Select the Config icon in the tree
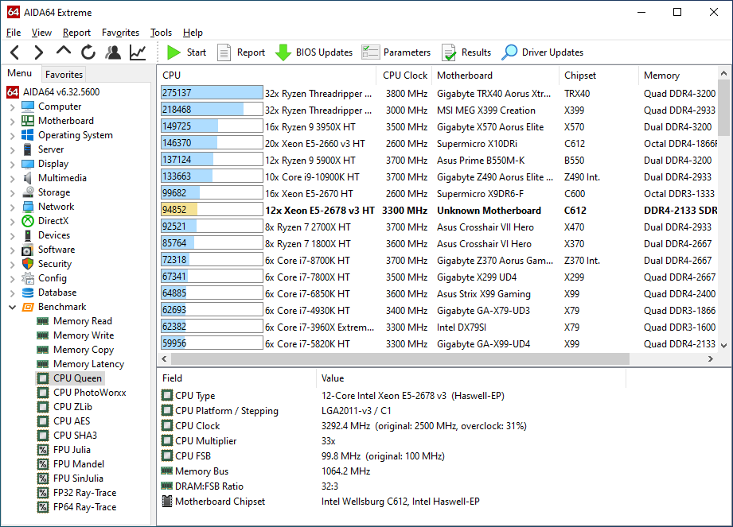This screenshot has height=527, width=733. [28, 278]
